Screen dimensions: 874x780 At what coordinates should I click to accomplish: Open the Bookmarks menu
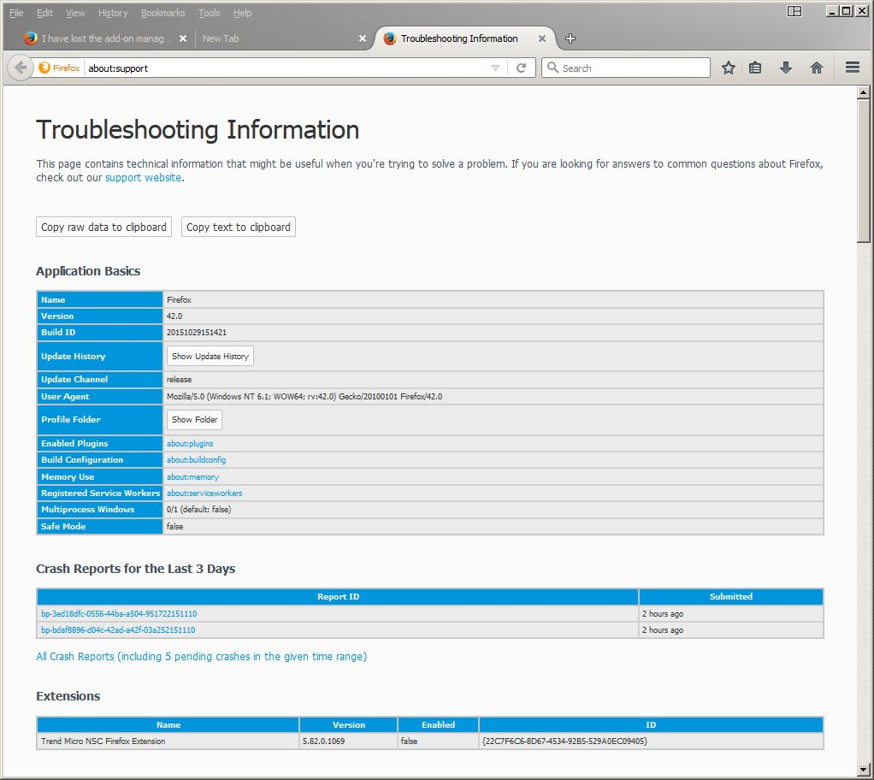(162, 13)
